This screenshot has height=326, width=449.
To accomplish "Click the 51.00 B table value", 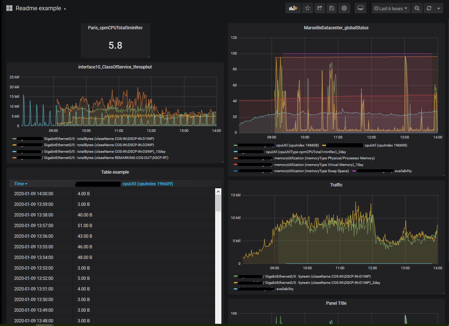I will coord(85,226).
